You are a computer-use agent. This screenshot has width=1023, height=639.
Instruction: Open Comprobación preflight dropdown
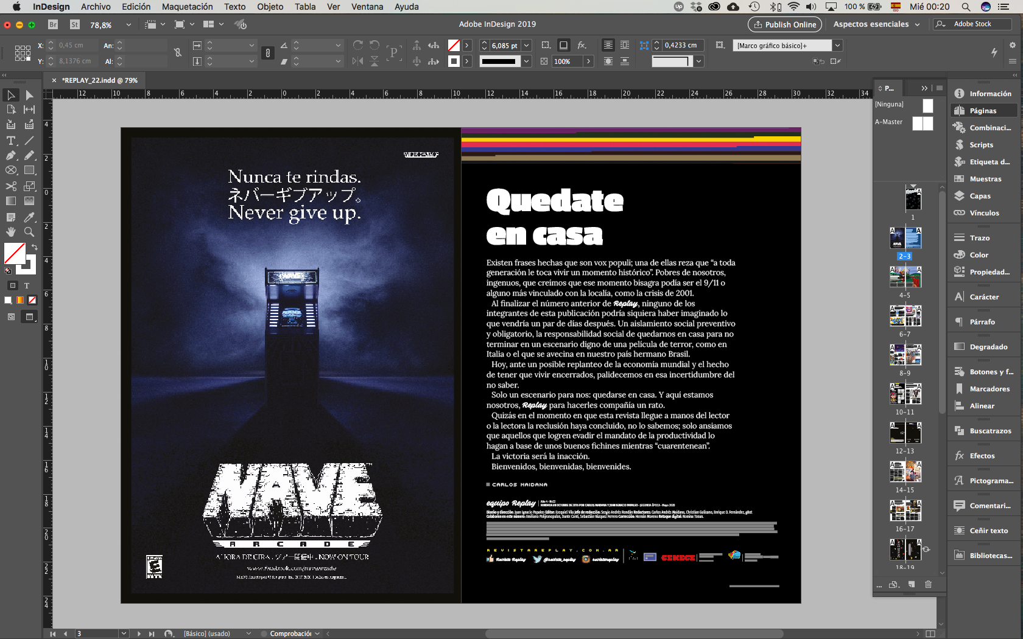(x=317, y=634)
